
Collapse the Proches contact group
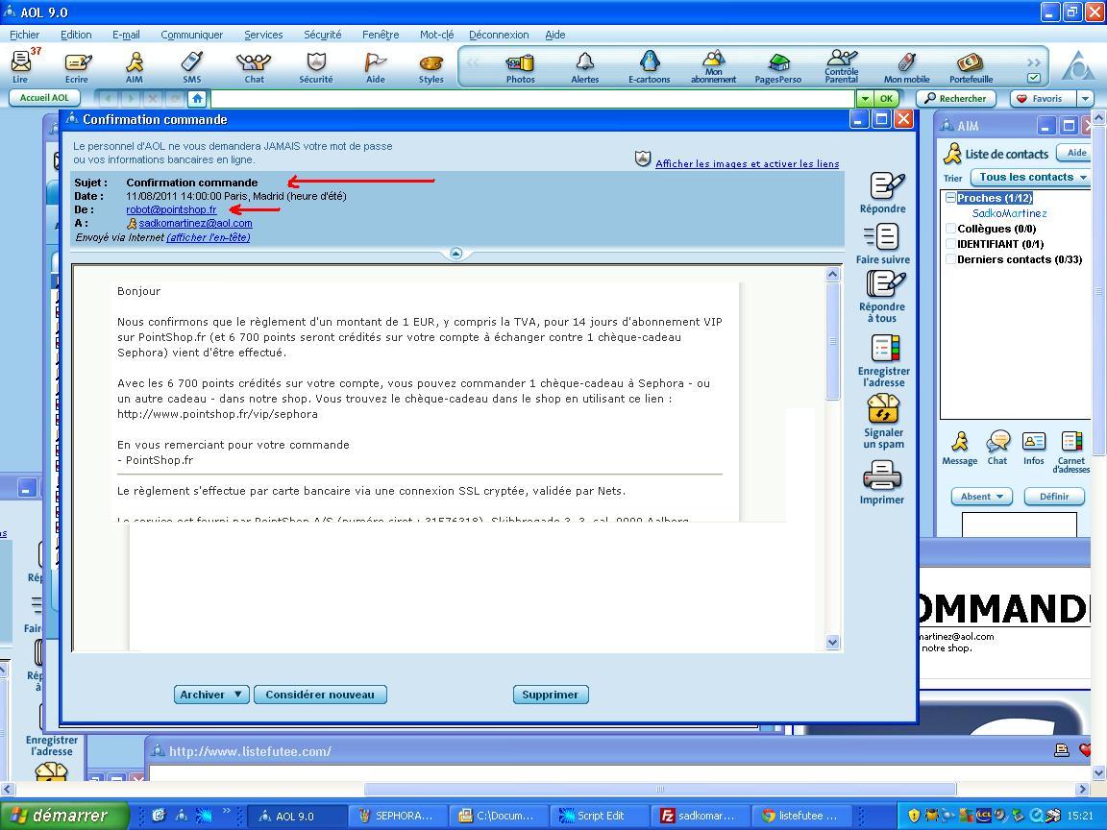tap(950, 198)
